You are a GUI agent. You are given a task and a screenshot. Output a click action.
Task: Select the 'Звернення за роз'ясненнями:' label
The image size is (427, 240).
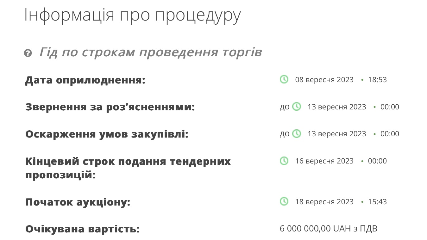(x=110, y=107)
